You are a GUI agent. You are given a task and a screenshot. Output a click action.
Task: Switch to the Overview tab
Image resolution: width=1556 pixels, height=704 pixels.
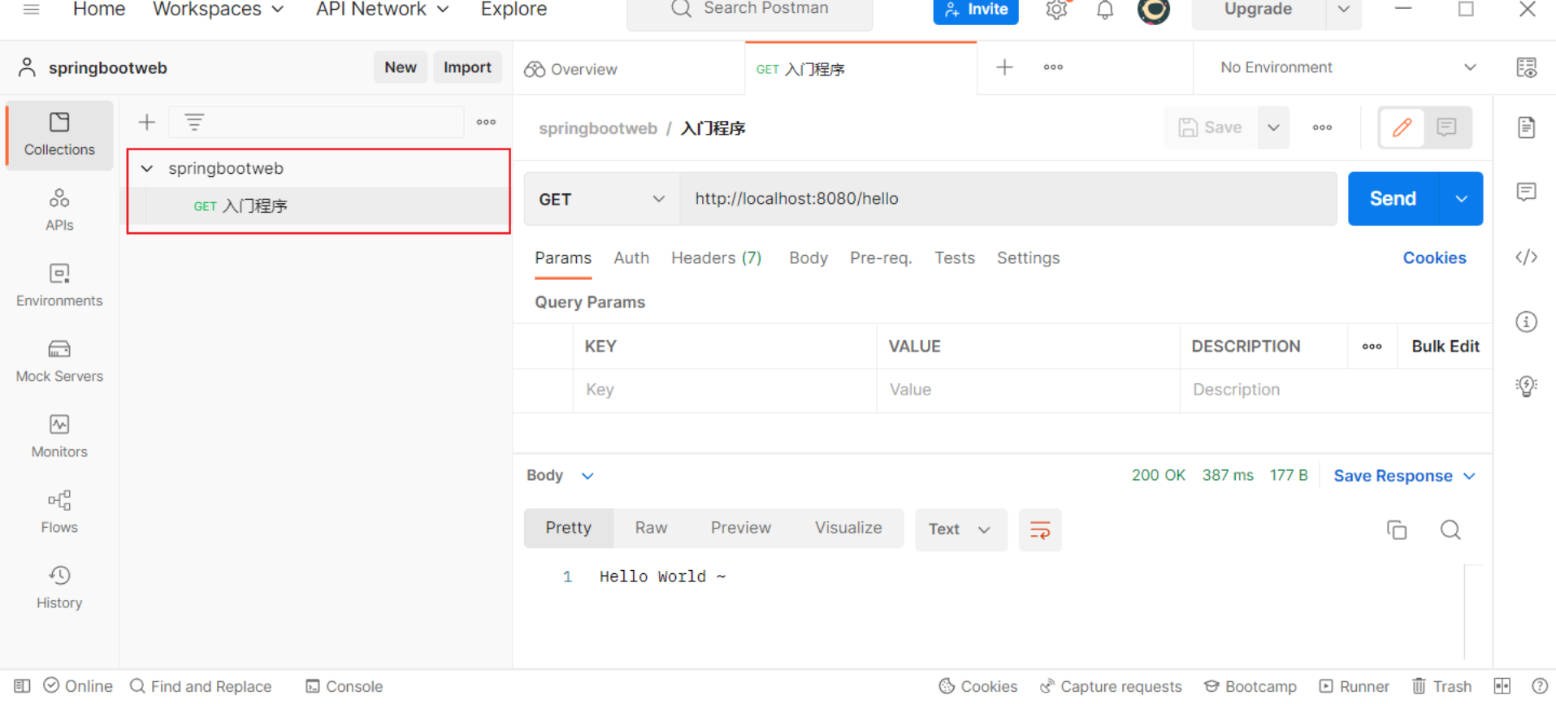pyautogui.click(x=570, y=69)
